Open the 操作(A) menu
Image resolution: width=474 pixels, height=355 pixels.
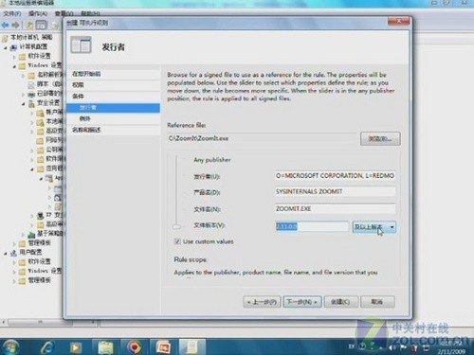(x=38, y=13)
